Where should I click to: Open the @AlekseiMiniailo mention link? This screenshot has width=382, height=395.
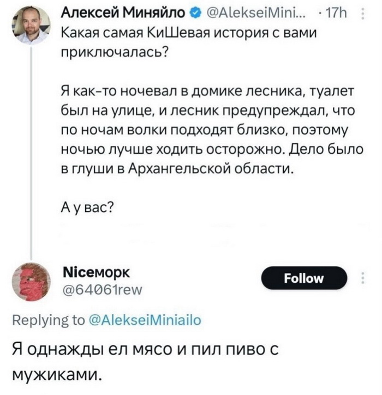click(x=145, y=320)
